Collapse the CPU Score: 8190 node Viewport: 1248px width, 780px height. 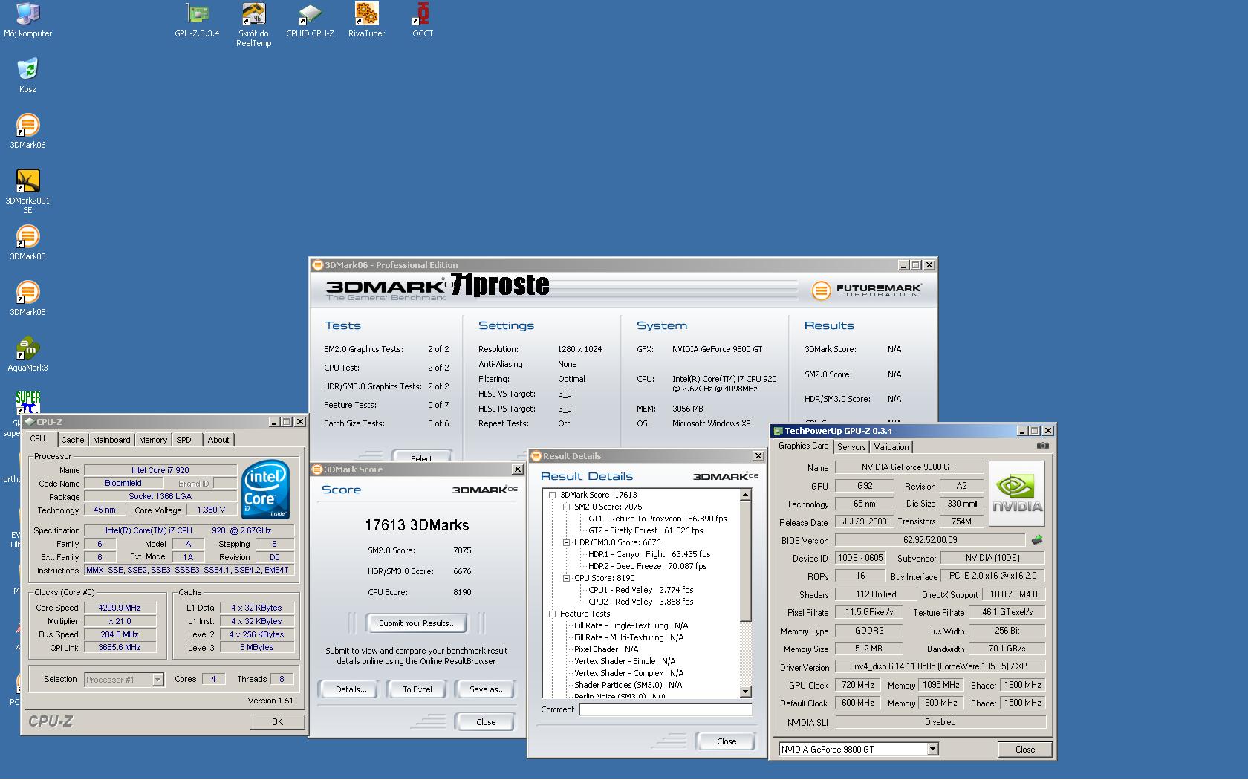(566, 578)
